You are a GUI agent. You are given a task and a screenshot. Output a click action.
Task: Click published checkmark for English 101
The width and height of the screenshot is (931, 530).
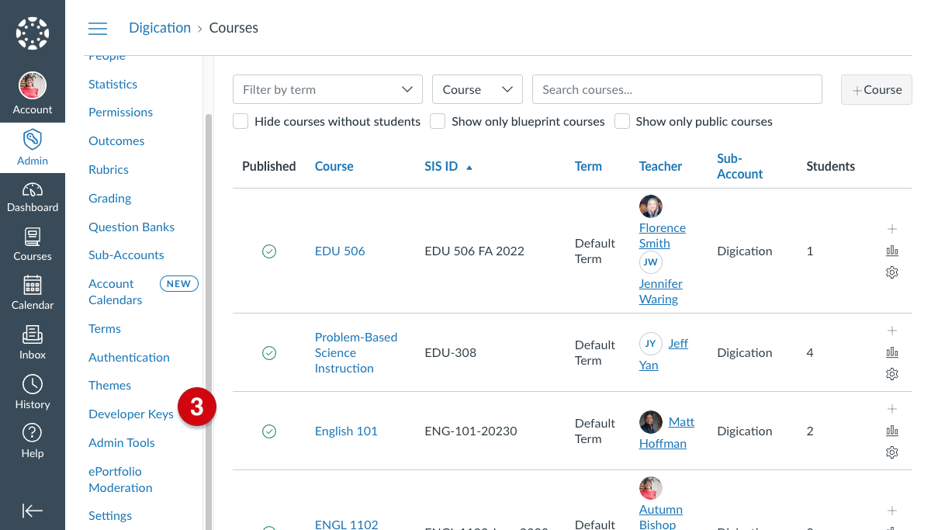click(x=269, y=431)
